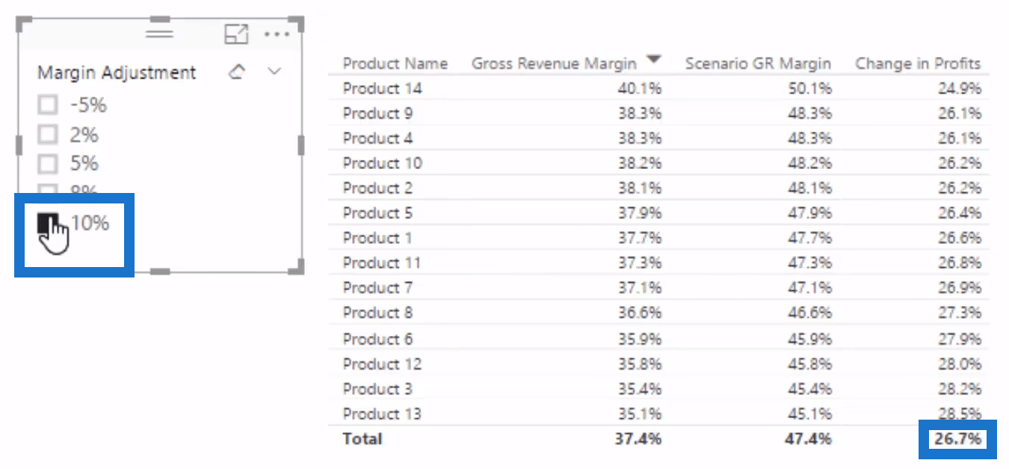This screenshot has width=1009, height=469.
Task: Uncheck the 10% margin option
Action: click(x=48, y=222)
